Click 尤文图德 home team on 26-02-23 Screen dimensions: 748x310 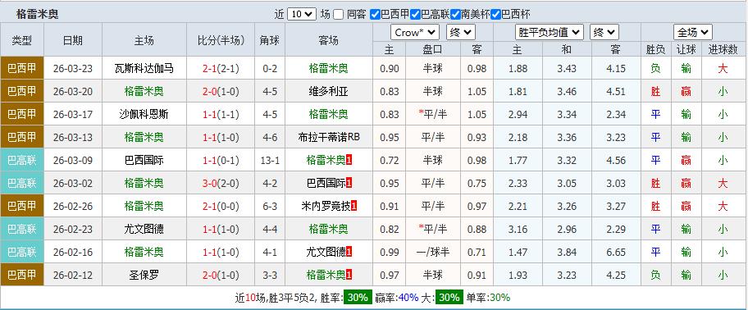[144, 229]
